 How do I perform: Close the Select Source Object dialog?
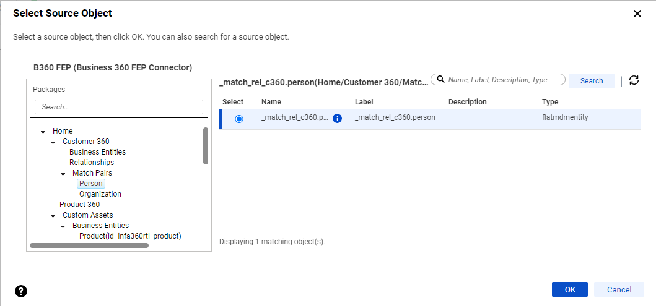click(x=637, y=14)
